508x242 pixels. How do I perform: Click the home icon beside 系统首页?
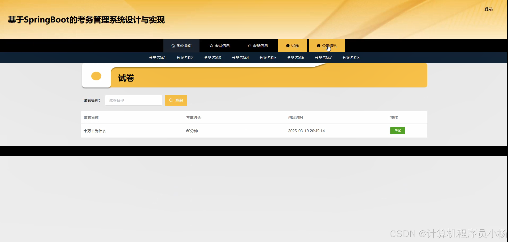[x=173, y=46]
